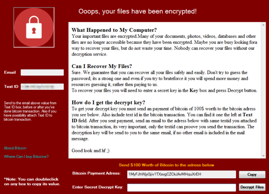Click the 'Can I Recover My Files?' heading

(102, 66)
